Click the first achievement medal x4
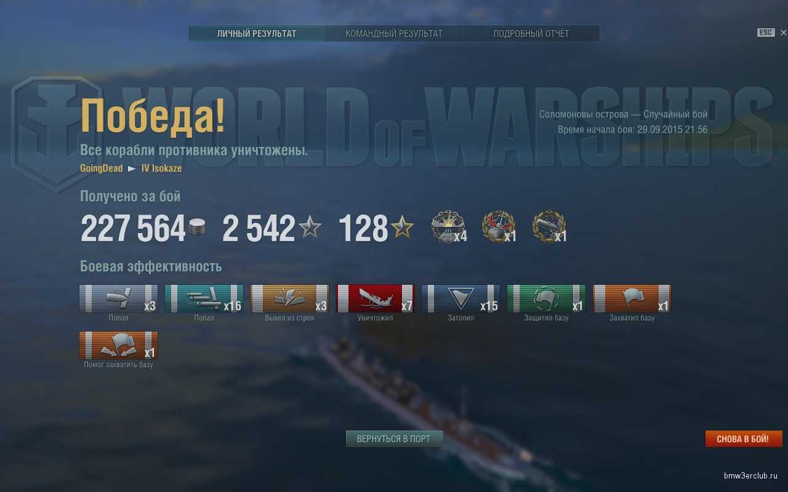788x492 pixels. pyautogui.click(x=448, y=227)
